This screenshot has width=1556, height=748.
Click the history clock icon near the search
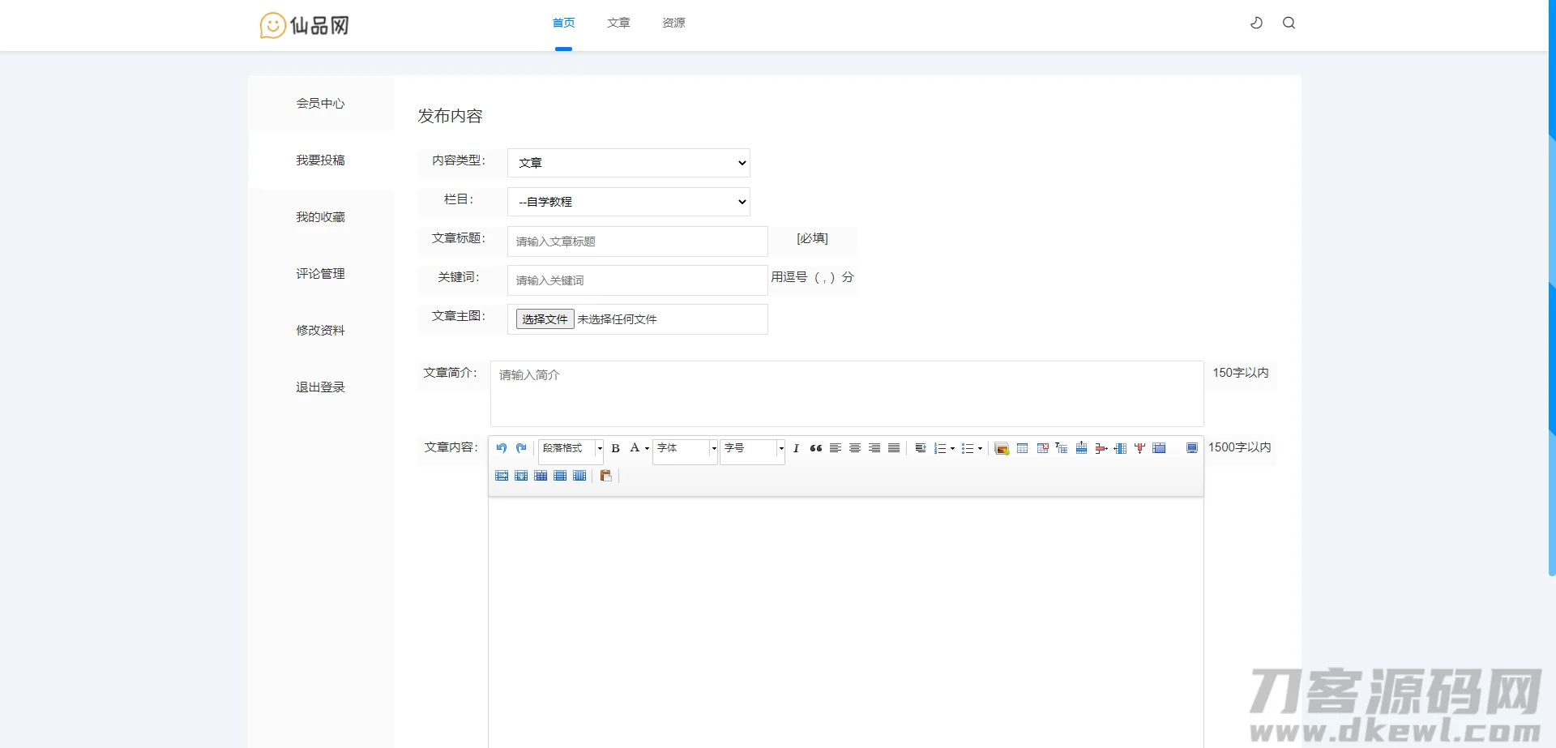coord(1256,23)
